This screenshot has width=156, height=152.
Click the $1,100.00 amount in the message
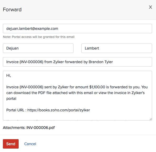coord(97,87)
